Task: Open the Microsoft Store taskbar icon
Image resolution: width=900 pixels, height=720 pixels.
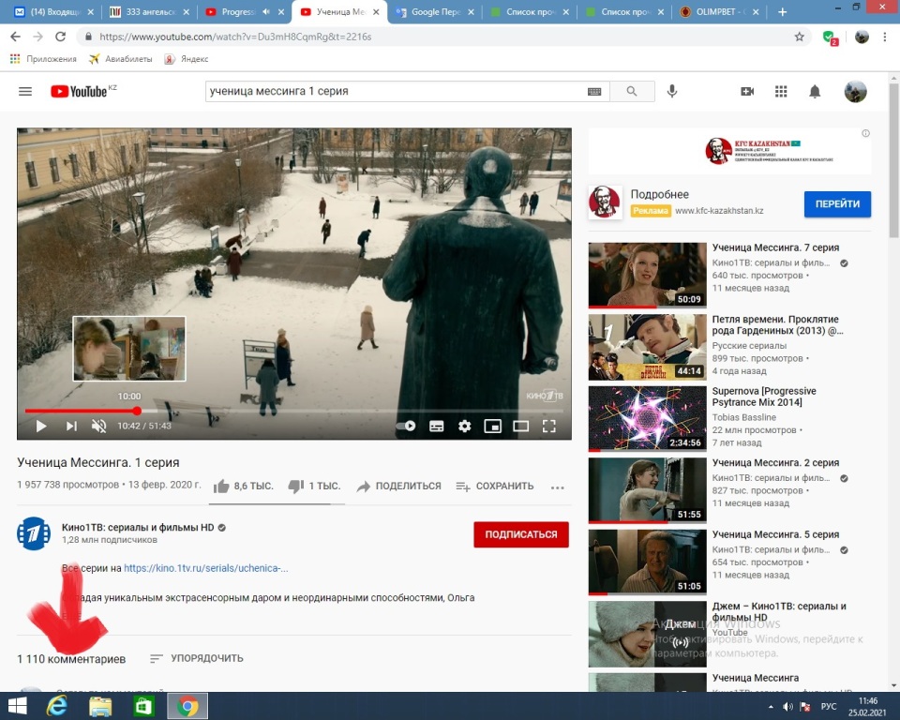Action: [x=143, y=706]
